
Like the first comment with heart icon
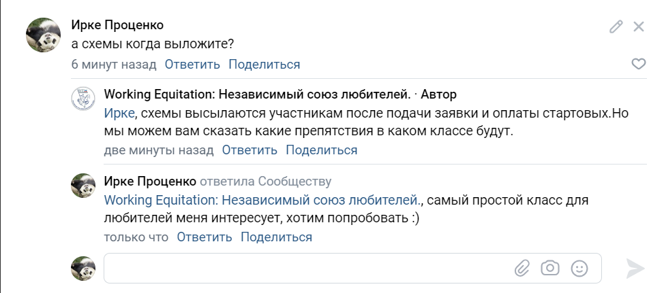(x=639, y=64)
